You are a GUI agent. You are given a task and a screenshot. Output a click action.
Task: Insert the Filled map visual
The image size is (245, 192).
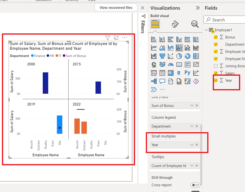[x=162, y=64]
